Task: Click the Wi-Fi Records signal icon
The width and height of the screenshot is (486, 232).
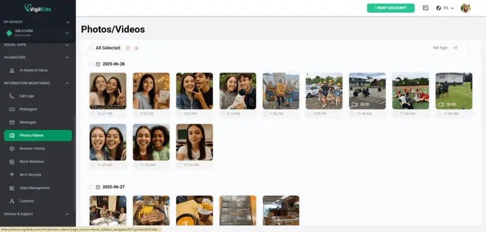Action: pyautogui.click(x=12, y=175)
